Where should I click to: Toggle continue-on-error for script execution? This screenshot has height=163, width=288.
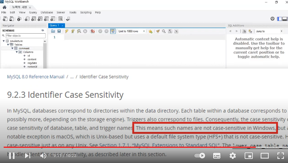pos(93,31)
